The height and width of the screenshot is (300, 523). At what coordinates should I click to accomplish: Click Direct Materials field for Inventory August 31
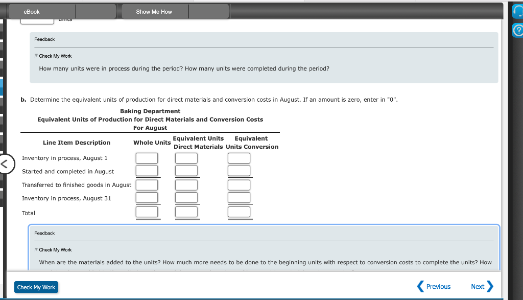click(186, 198)
